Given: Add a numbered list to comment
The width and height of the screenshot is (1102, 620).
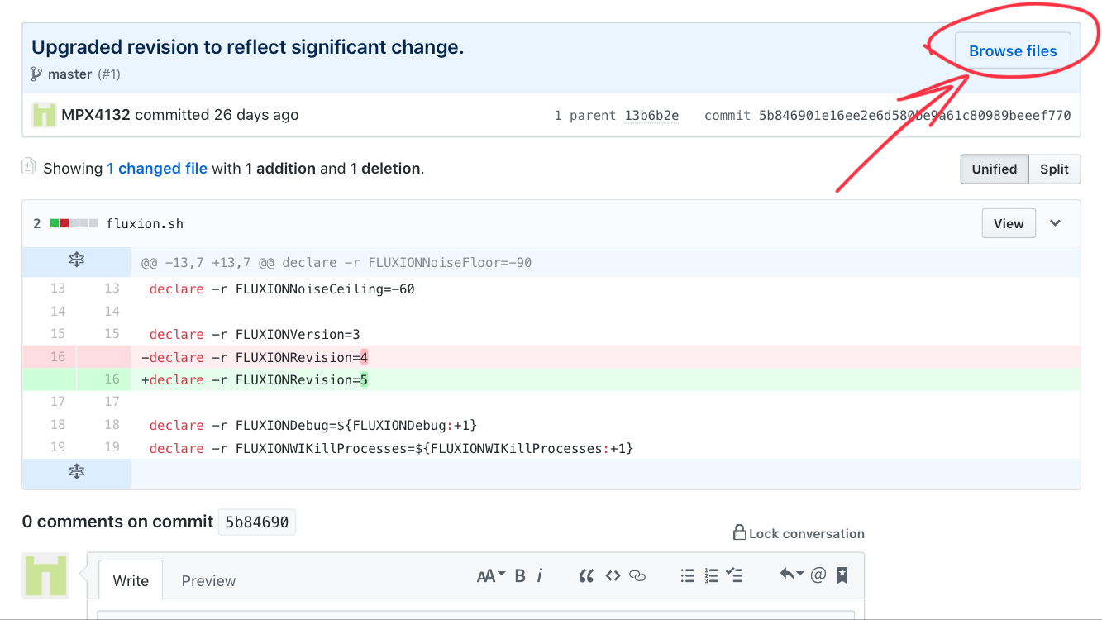Looking at the screenshot, I should tap(711, 576).
